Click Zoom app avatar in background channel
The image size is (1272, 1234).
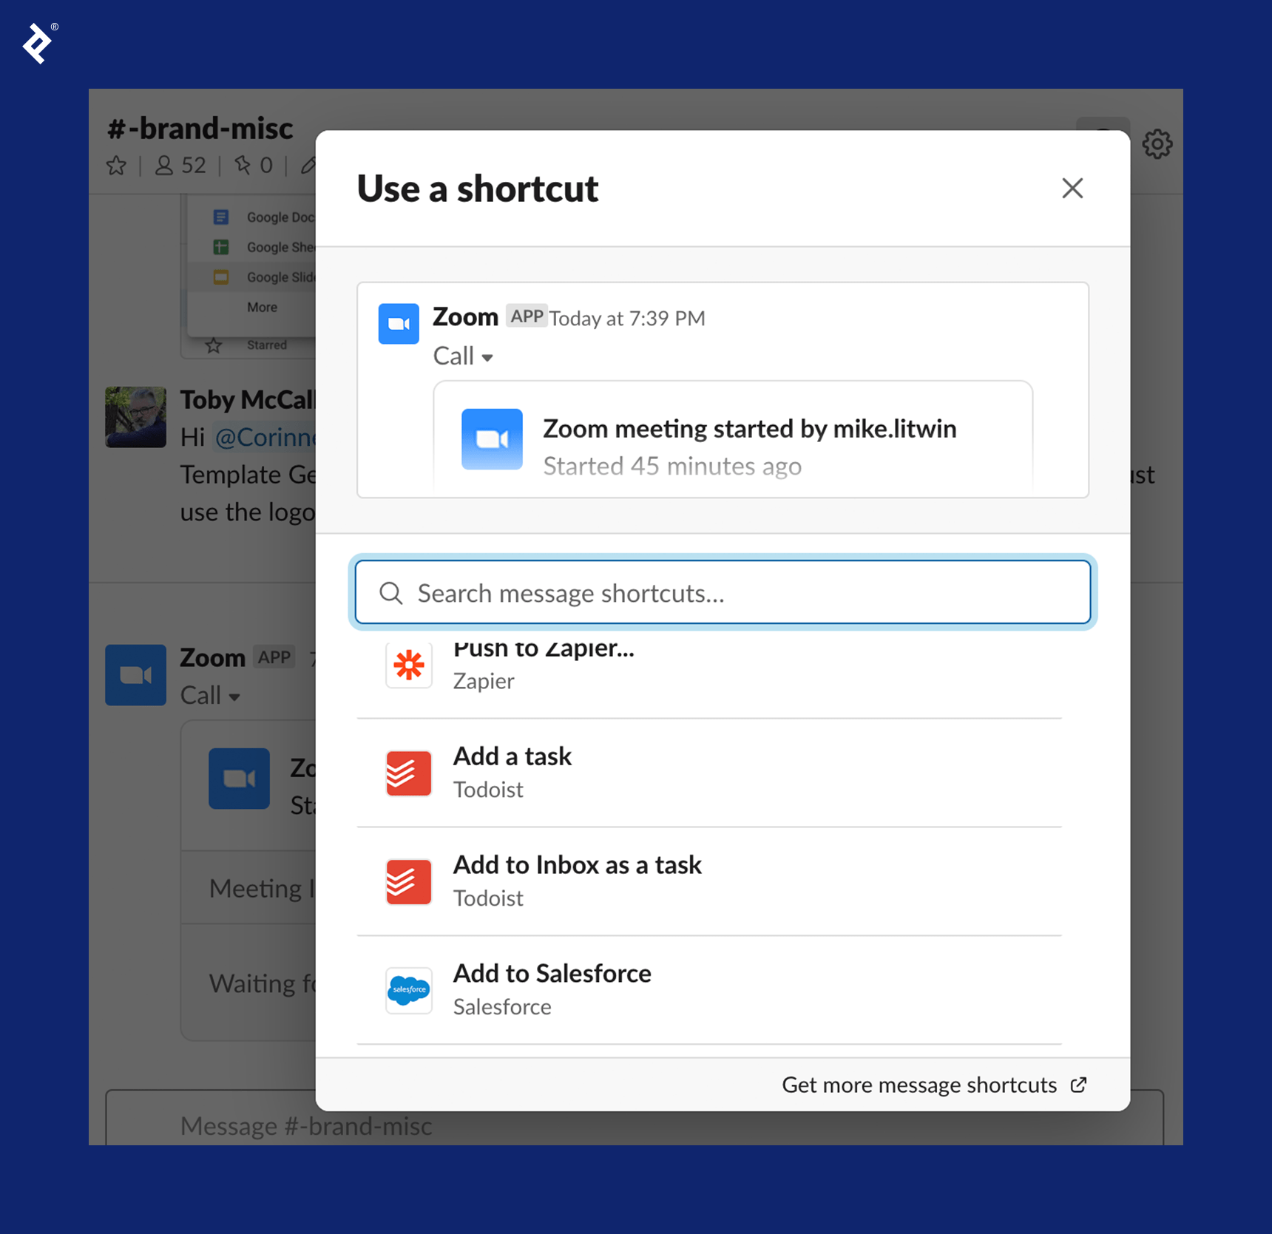[135, 675]
